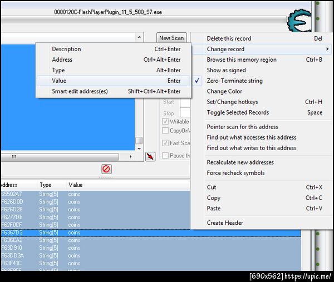Select address row F626D28
334x282 pixels.
click(x=96, y=210)
